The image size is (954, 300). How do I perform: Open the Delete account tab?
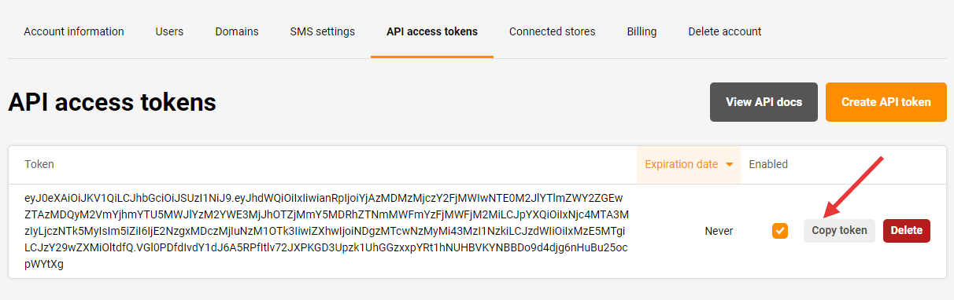[x=725, y=31]
